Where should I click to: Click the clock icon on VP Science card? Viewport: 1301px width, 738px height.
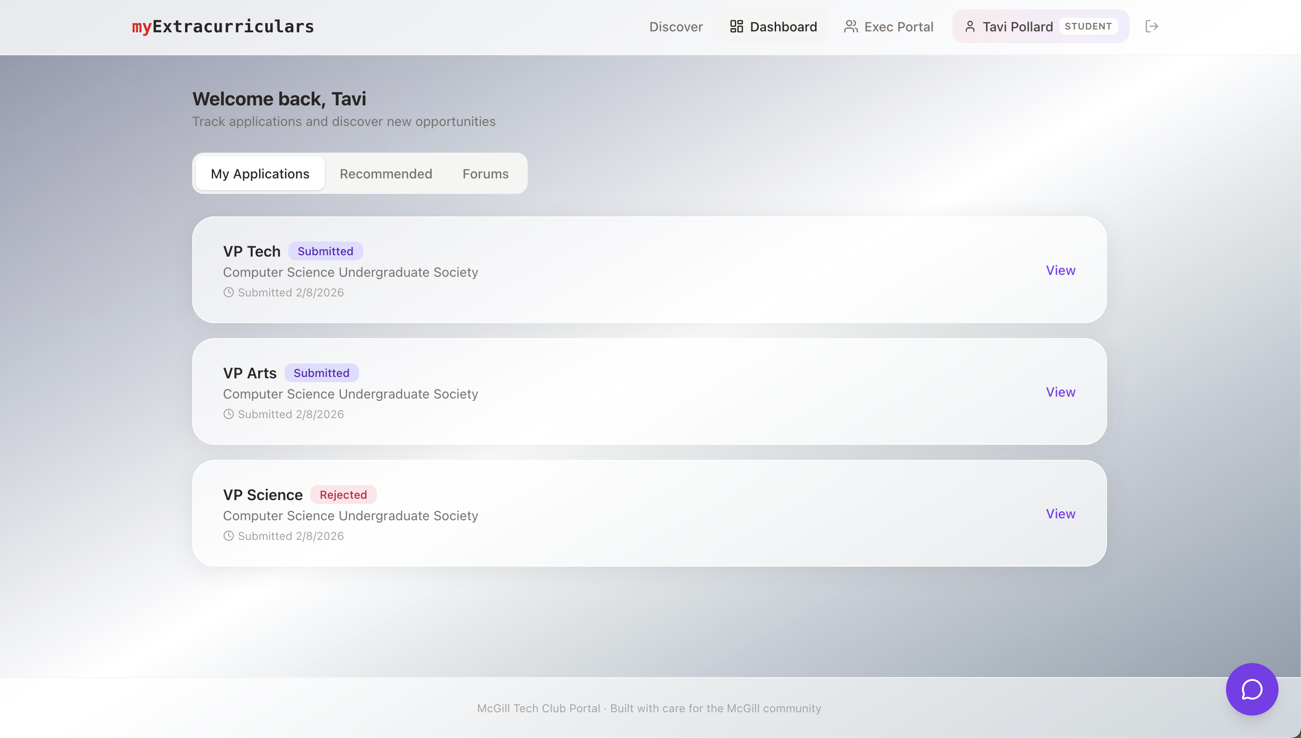point(229,536)
